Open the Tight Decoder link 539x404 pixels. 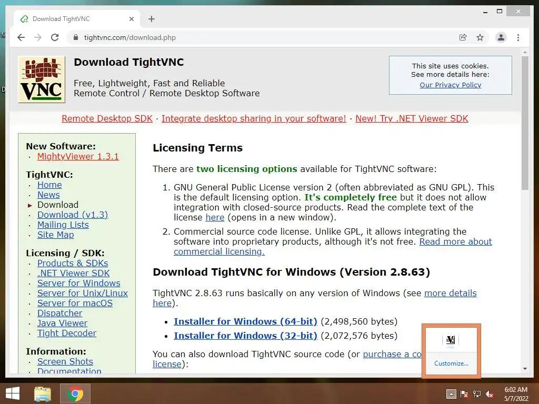tap(67, 333)
